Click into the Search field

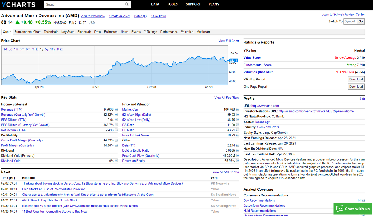click(84, 4)
